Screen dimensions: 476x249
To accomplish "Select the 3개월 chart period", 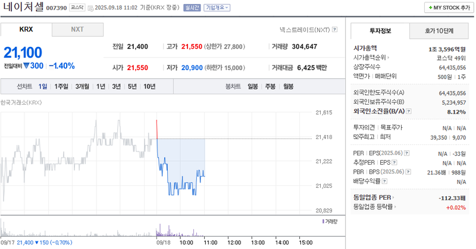I will pos(82,86).
